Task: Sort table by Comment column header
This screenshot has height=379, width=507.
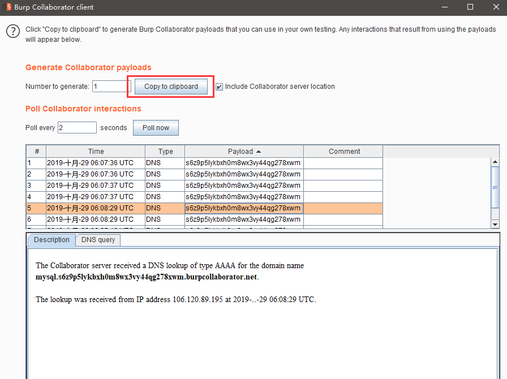Action: (x=344, y=152)
